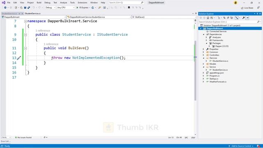Click the Live Share button
The width and height of the screenshot is (263, 148).
[247, 8]
